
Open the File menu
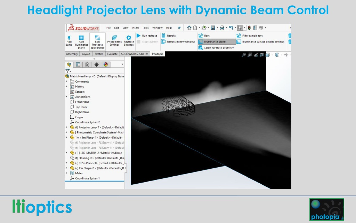click(x=108, y=28)
